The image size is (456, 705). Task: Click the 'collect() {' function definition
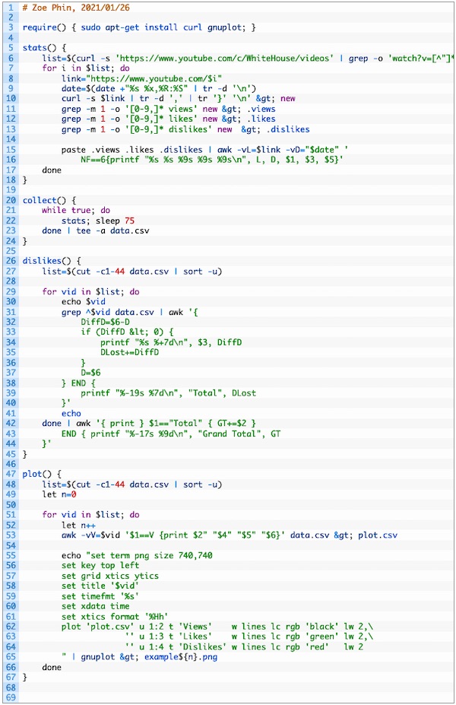(49, 200)
